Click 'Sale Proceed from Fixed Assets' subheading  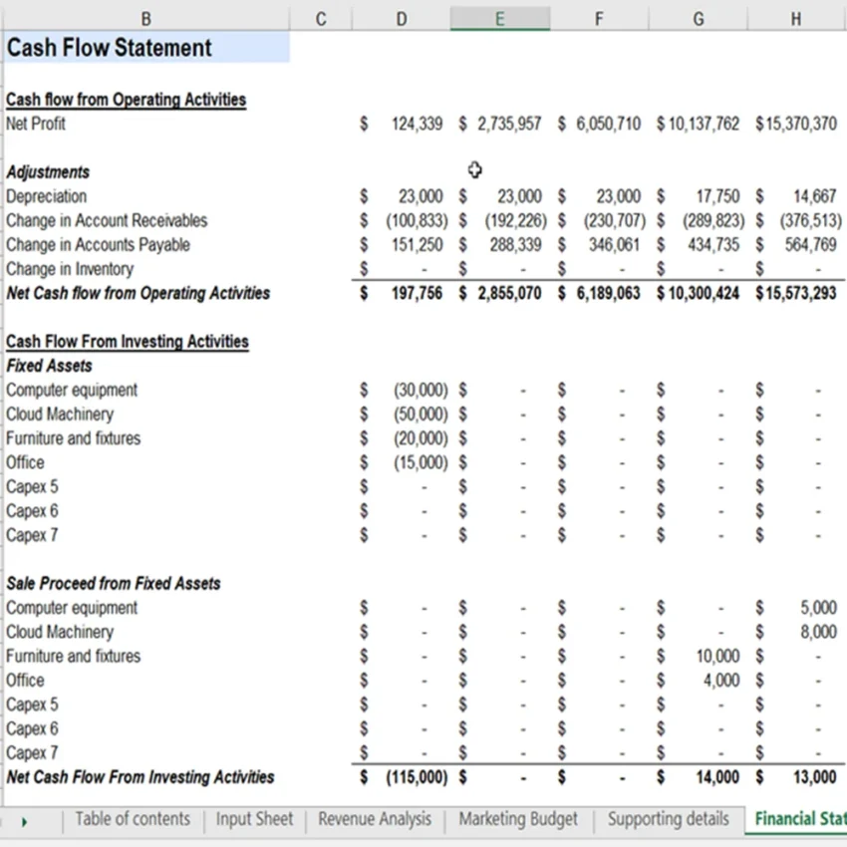coord(114,583)
